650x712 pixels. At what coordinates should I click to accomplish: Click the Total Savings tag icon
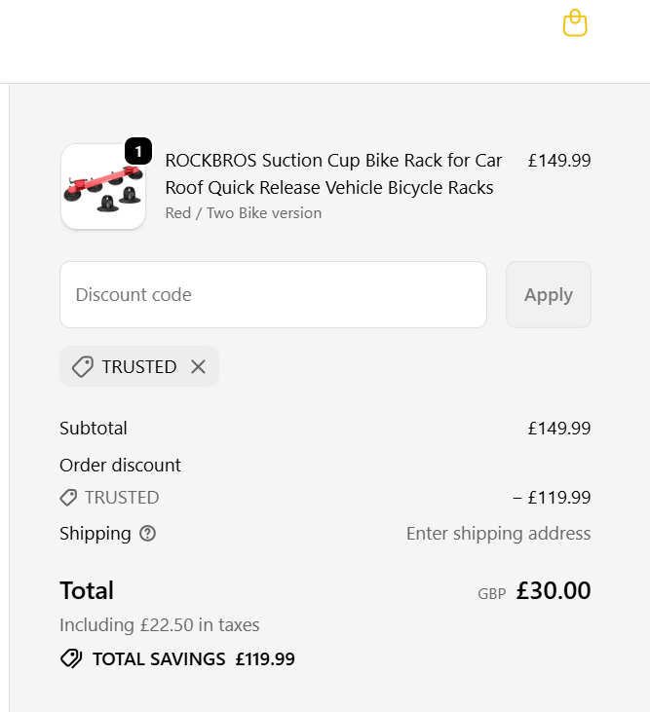point(71,659)
